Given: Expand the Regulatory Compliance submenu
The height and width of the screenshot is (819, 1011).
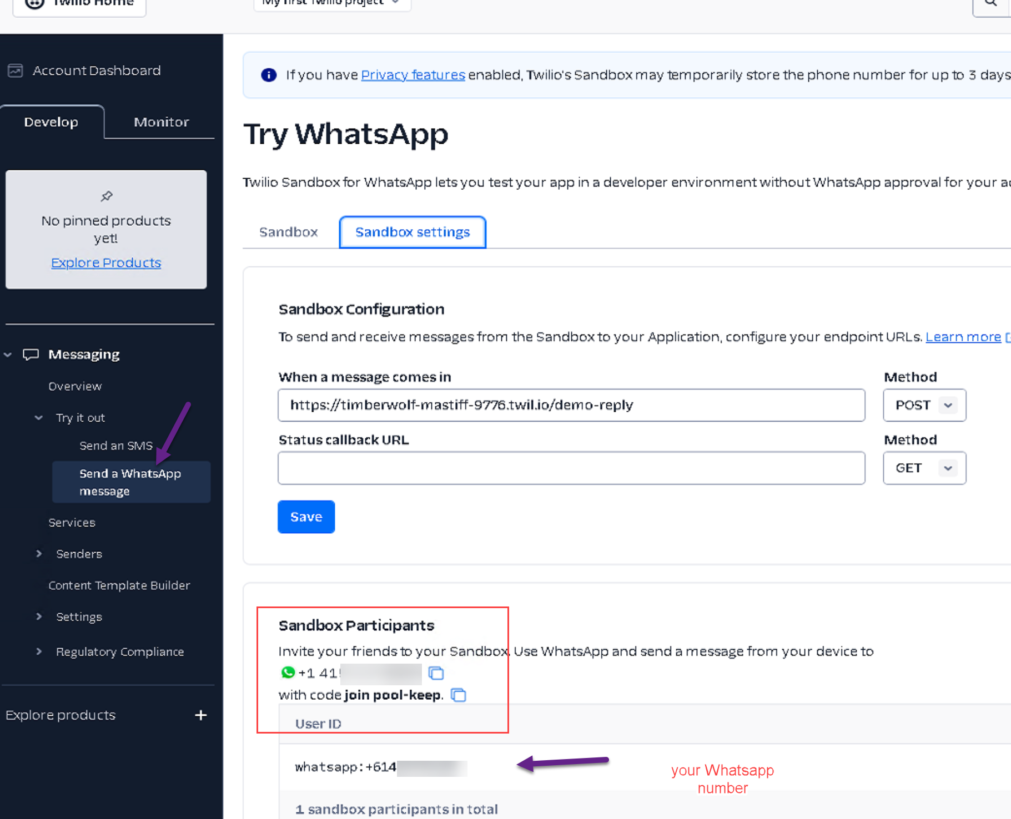Looking at the screenshot, I should 39,651.
